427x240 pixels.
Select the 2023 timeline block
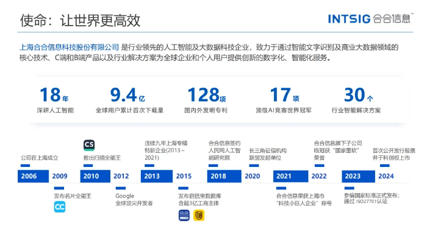pos(359,176)
